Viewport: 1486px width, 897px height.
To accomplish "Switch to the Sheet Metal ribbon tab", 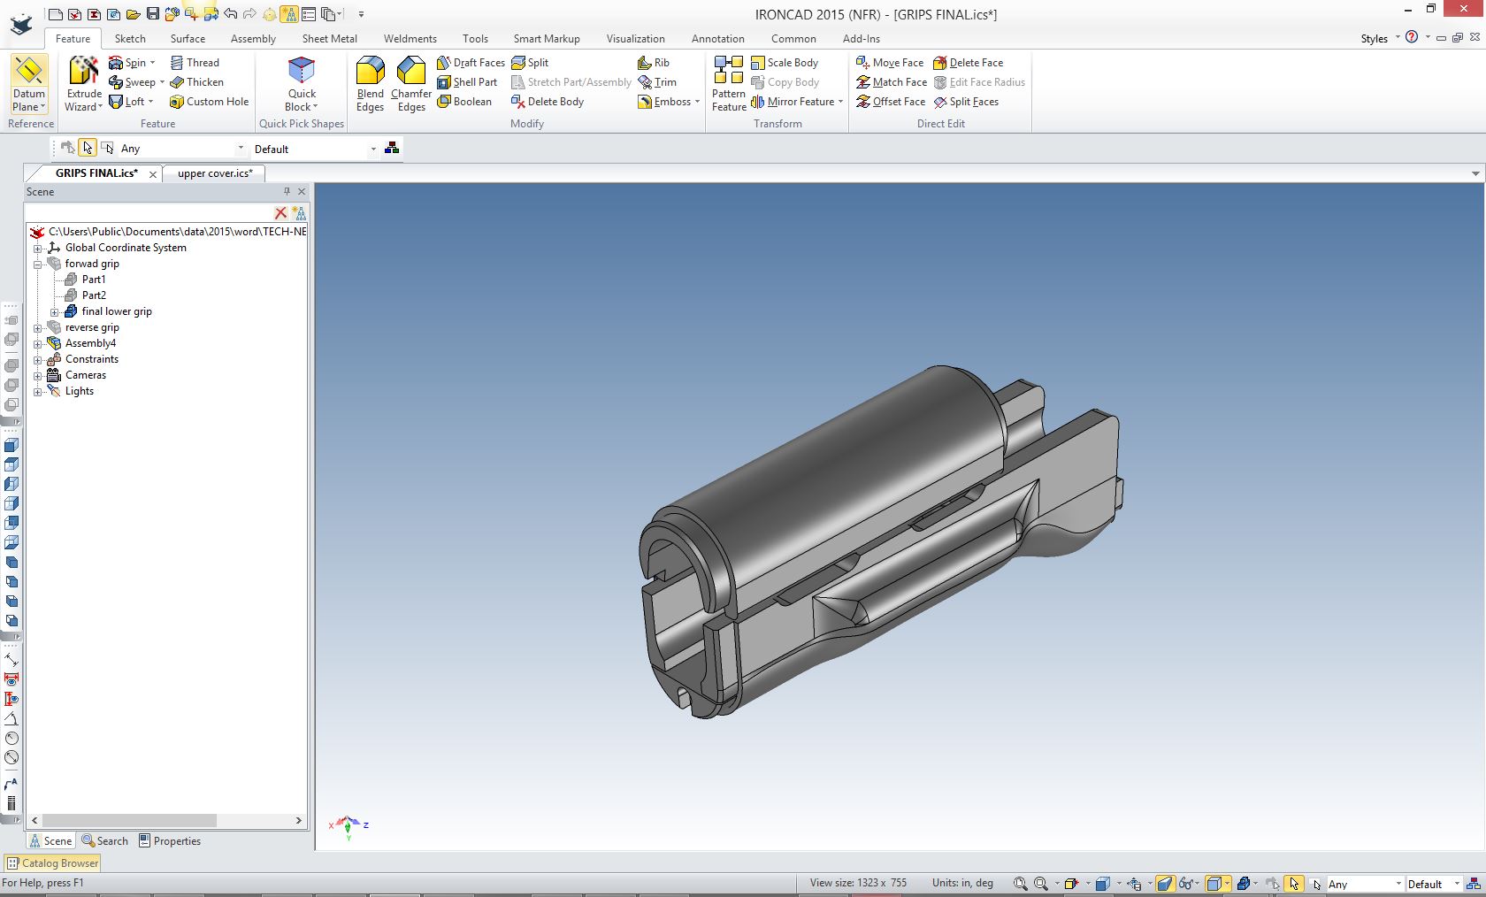I will point(329,39).
